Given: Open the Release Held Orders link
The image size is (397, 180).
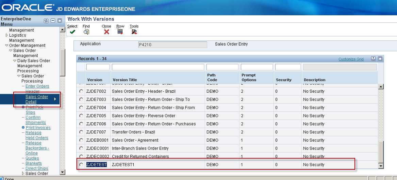Looking at the screenshot, I should [37, 135].
